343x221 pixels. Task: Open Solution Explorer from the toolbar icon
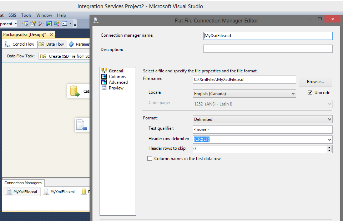pyautogui.click(x=25, y=24)
